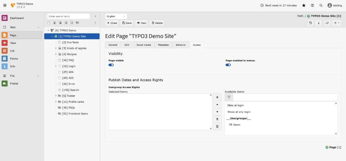Open the Forms module
The width and height of the screenshot is (346, 161).
[21, 59]
